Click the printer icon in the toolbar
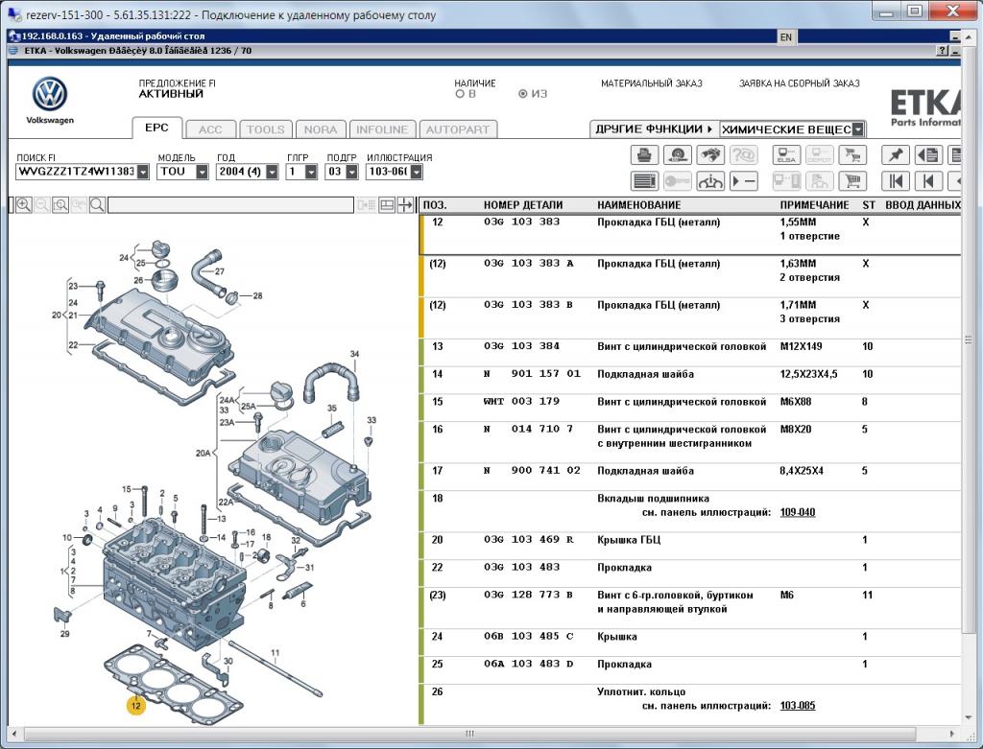 (644, 154)
